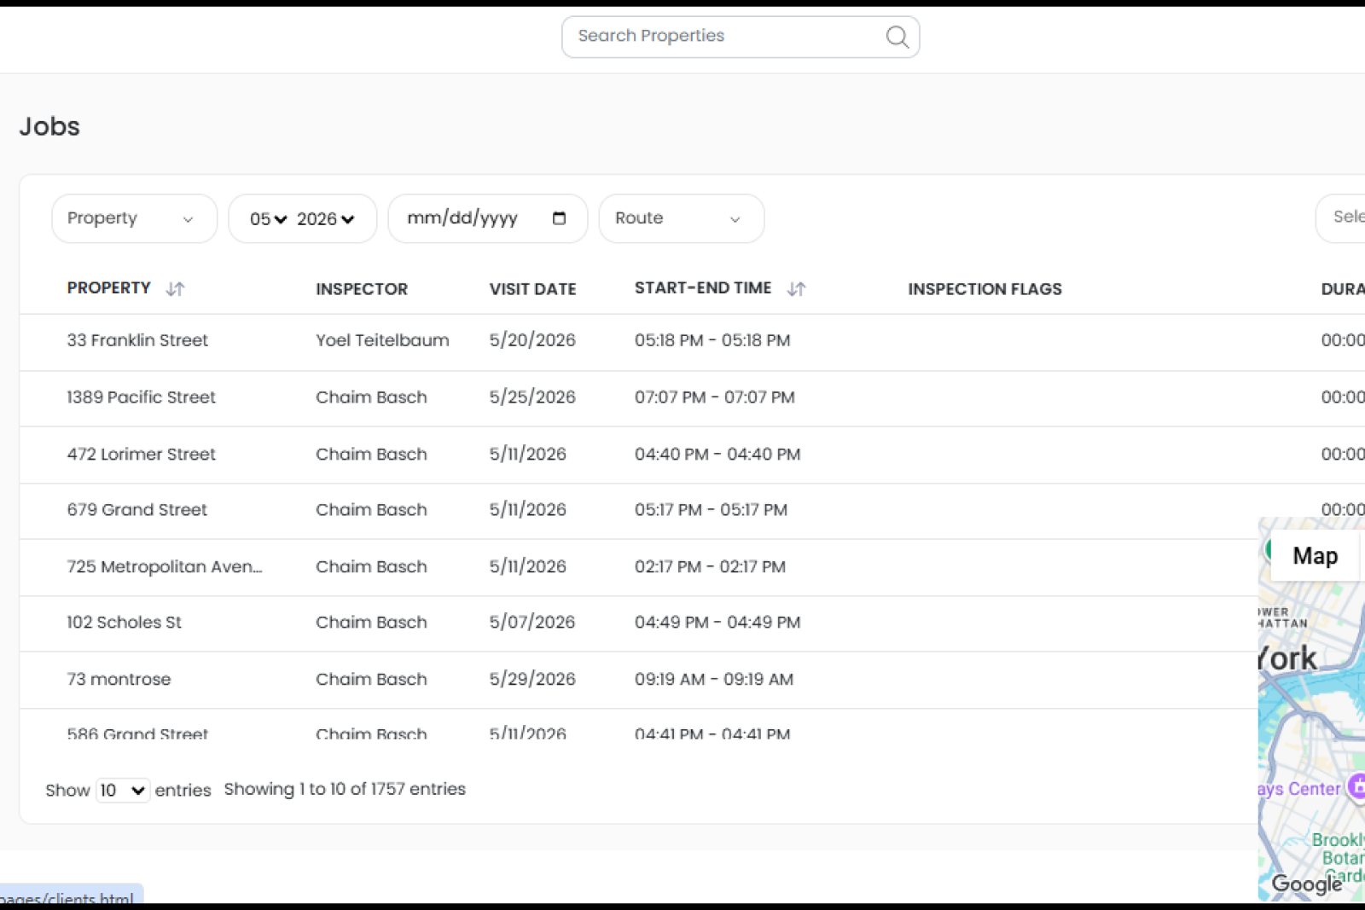Click the search magnifier icon
Screen dimensions: 1365x910
tap(897, 37)
